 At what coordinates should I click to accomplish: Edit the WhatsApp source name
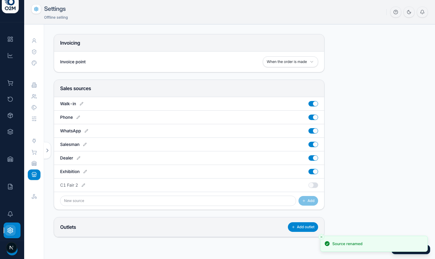[86, 131]
